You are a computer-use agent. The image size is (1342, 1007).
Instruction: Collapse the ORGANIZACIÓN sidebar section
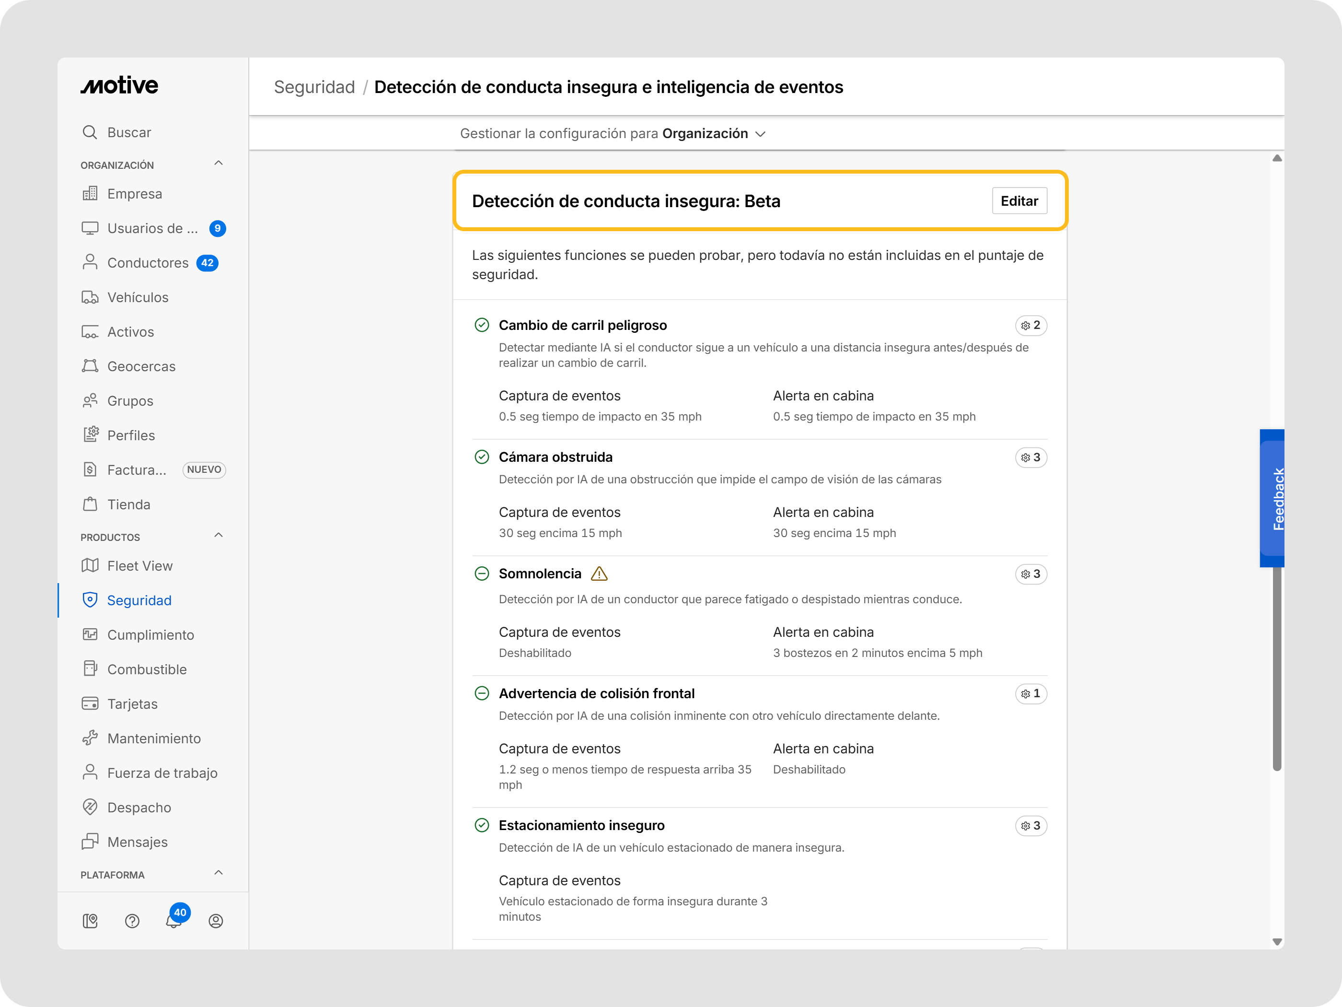point(219,164)
